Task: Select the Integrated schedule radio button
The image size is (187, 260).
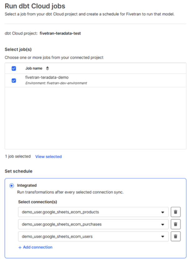Action: (x=12, y=186)
